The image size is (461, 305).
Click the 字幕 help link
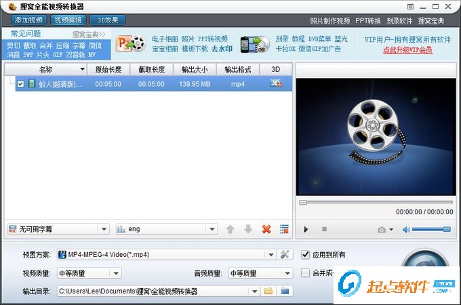tap(79, 45)
